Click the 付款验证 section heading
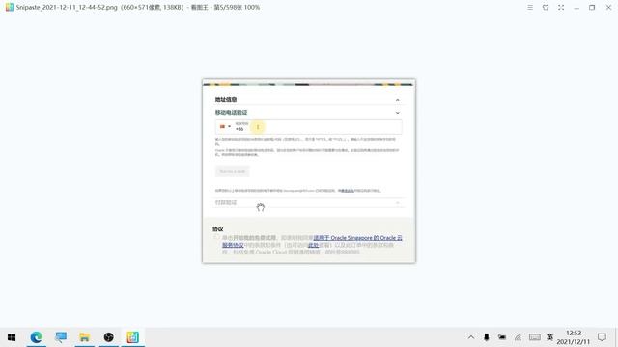 click(226, 202)
